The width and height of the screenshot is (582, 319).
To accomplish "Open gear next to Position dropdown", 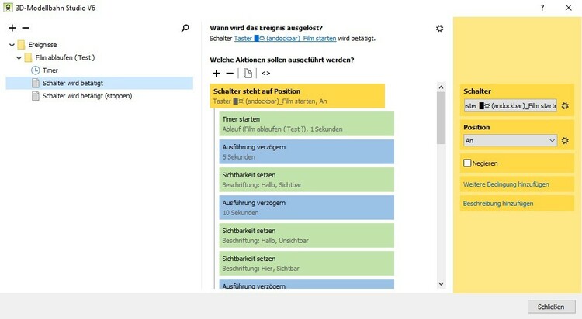I will (565, 140).
